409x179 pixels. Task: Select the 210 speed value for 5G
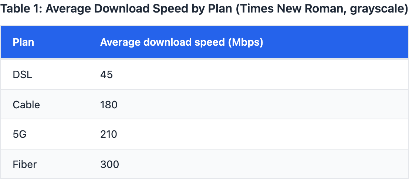click(109, 134)
